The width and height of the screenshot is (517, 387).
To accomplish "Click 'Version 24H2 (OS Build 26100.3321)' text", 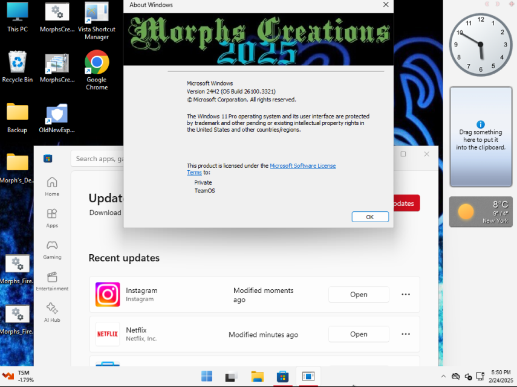I will (x=231, y=92).
